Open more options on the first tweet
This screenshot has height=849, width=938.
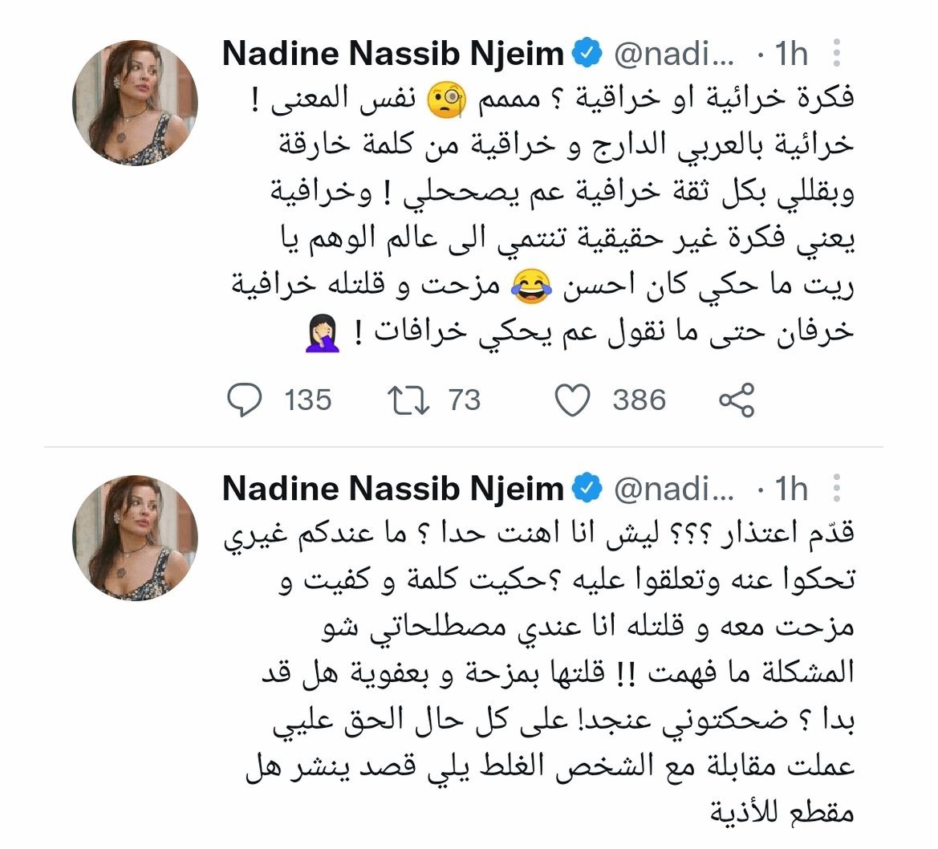pos(837,54)
